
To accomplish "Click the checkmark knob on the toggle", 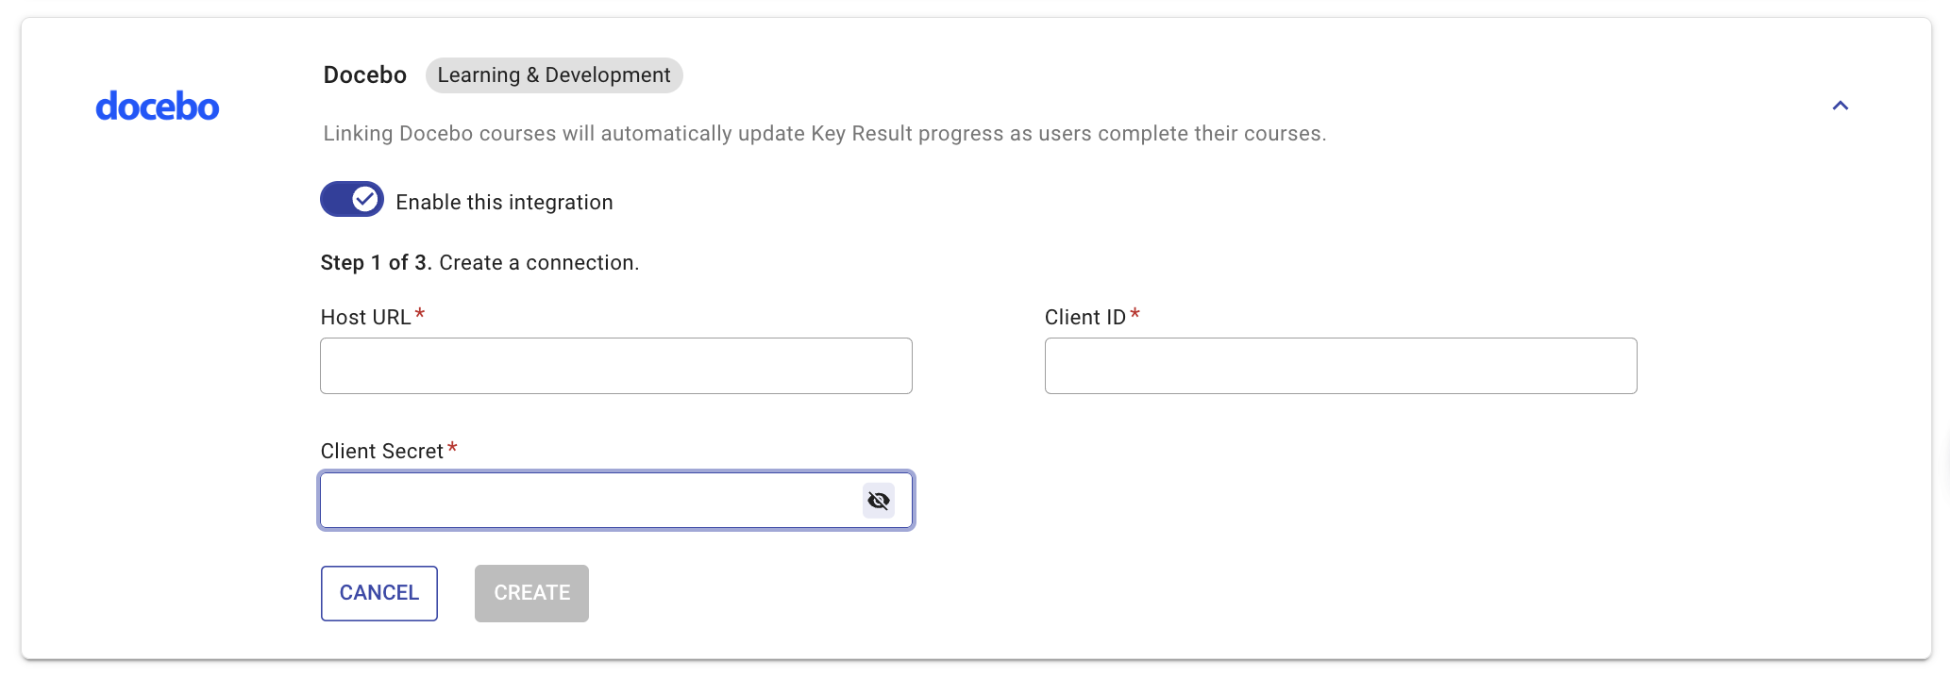I will click(365, 199).
